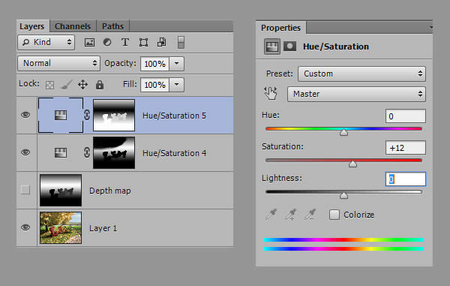The width and height of the screenshot is (450, 286).
Task: Open the Normal blend mode dropdown
Action: click(58, 64)
